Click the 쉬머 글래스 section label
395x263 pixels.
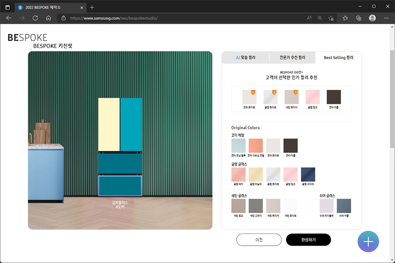(327, 195)
